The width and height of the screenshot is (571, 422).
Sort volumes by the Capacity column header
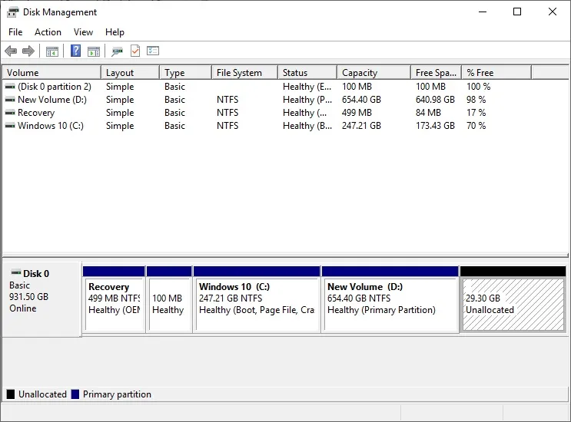click(372, 73)
